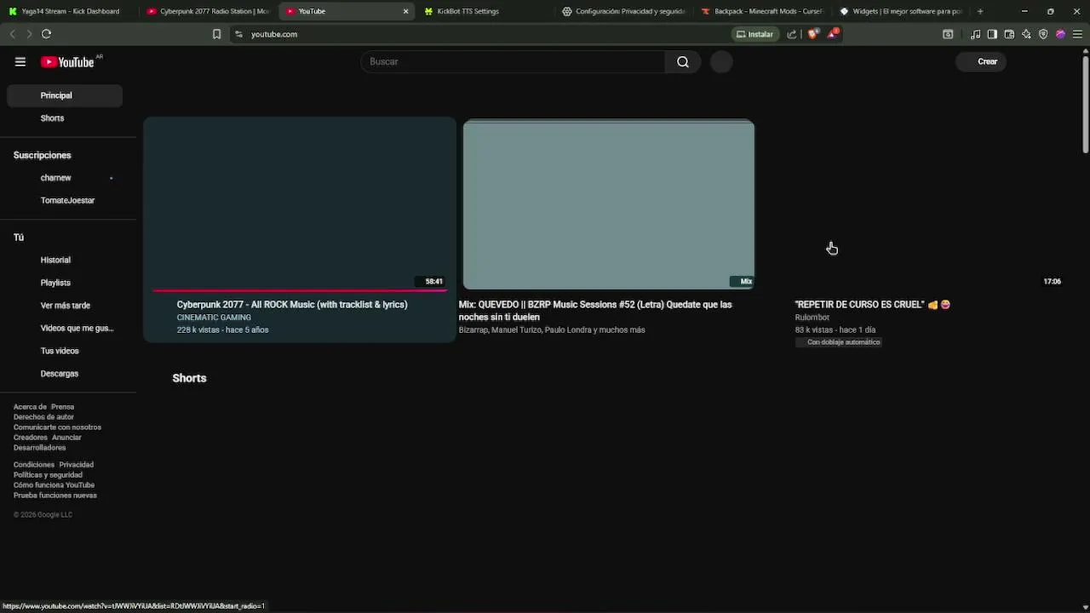Go back with the browser back arrow
This screenshot has height=613, width=1090.
[12, 34]
